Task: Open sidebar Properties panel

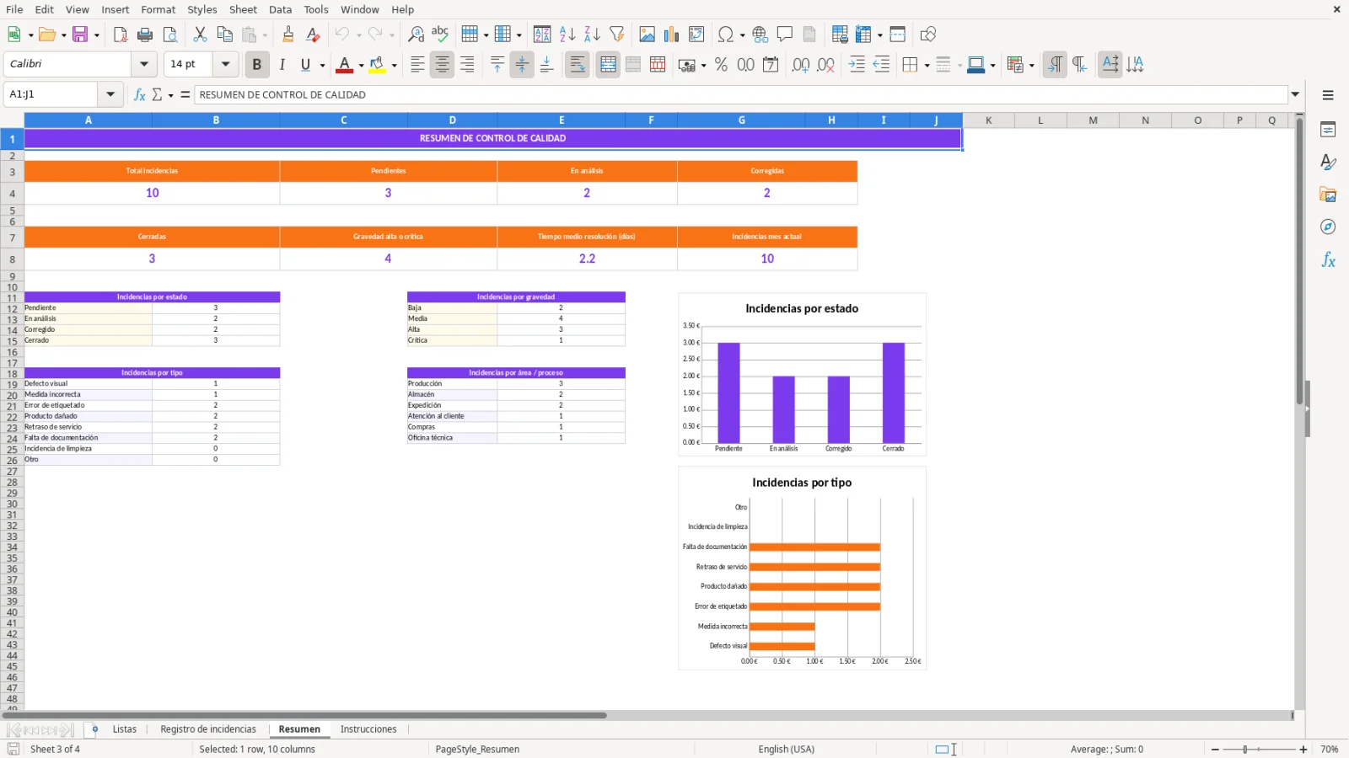Action: pos(1328,130)
